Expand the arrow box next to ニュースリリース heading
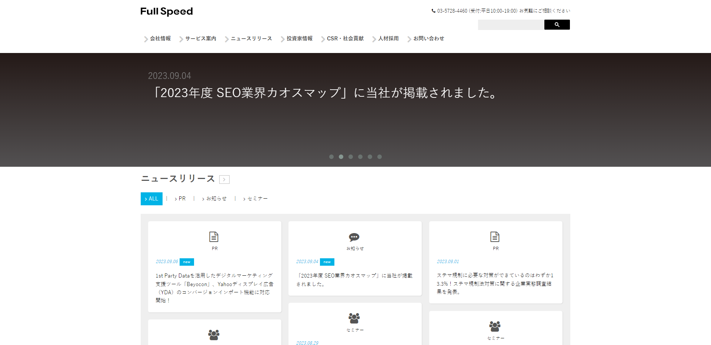 tap(224, 180)
